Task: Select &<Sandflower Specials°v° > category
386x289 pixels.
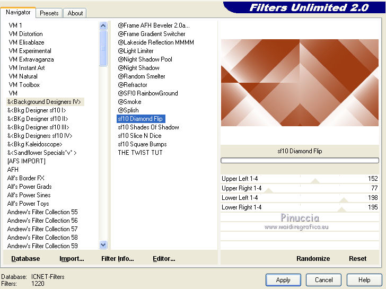Action: (x=42, y=153)
